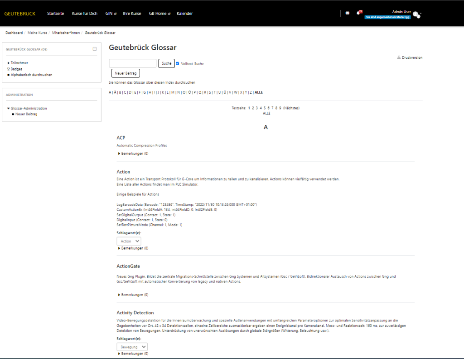Click the glossary search input field
This screenshot has width=464, height=359.
133,63
